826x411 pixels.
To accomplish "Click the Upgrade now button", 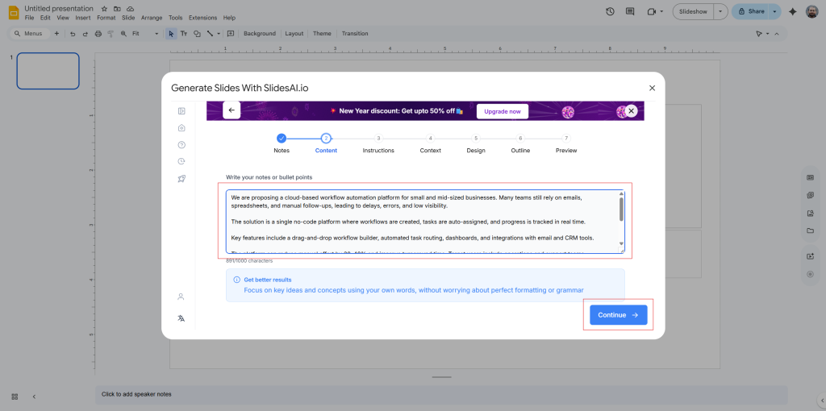I will [x=502, y=111].
